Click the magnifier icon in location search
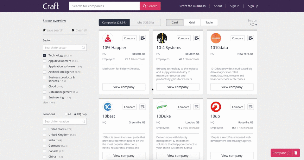 [83, 121]
